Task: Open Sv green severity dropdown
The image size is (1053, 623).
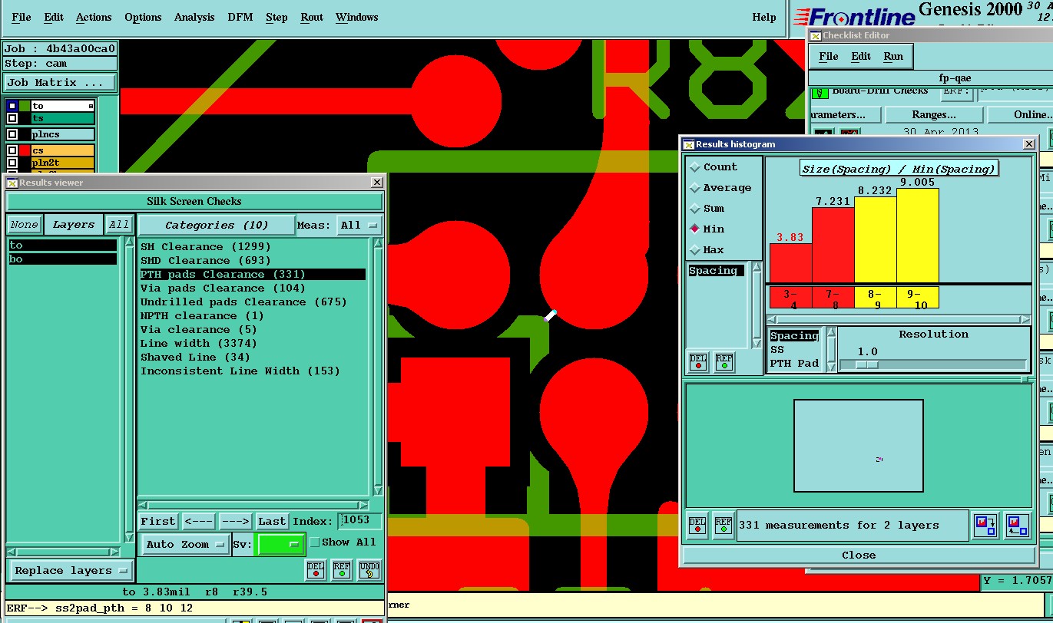Action: pyautogui.click(x=280, y=544)
